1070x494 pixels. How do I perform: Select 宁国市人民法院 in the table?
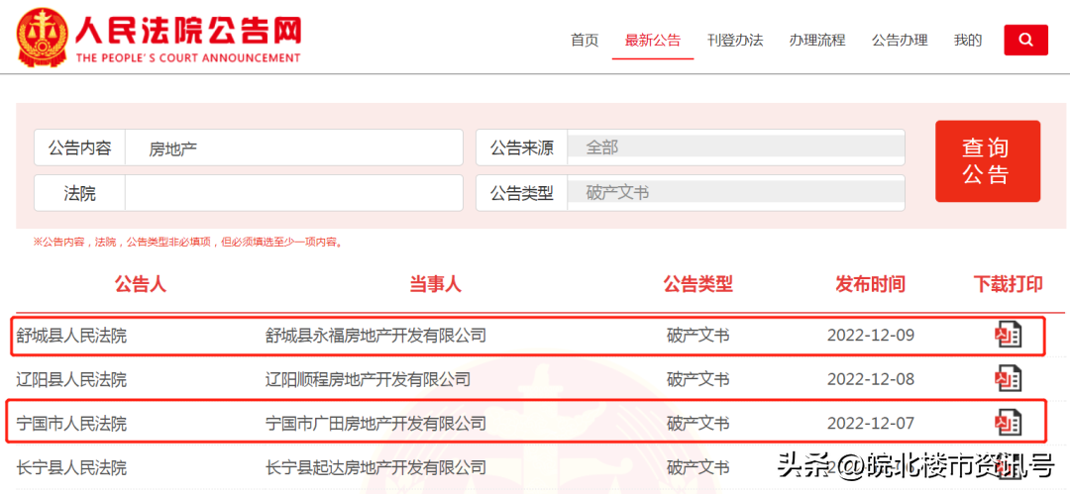click(x=71, y=424)
